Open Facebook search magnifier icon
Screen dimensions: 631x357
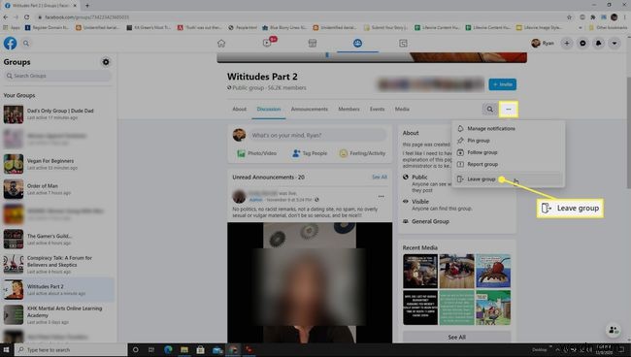point(26,43)
